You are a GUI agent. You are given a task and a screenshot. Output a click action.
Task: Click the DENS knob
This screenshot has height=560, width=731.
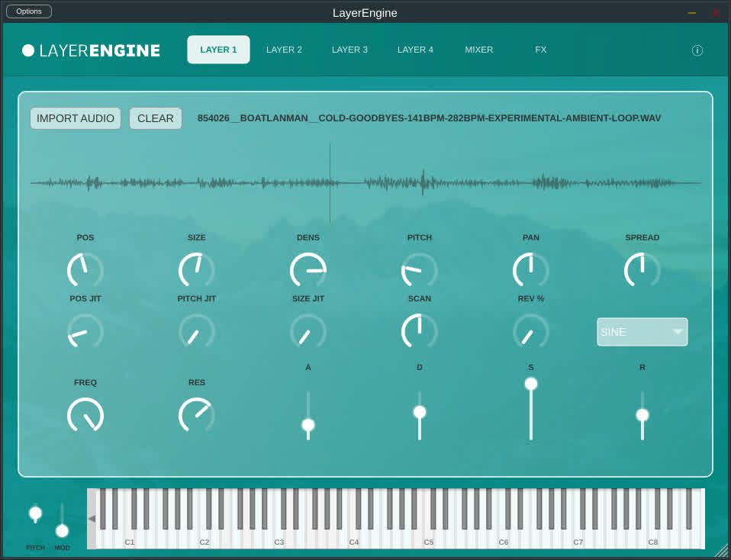coord(308,270)
